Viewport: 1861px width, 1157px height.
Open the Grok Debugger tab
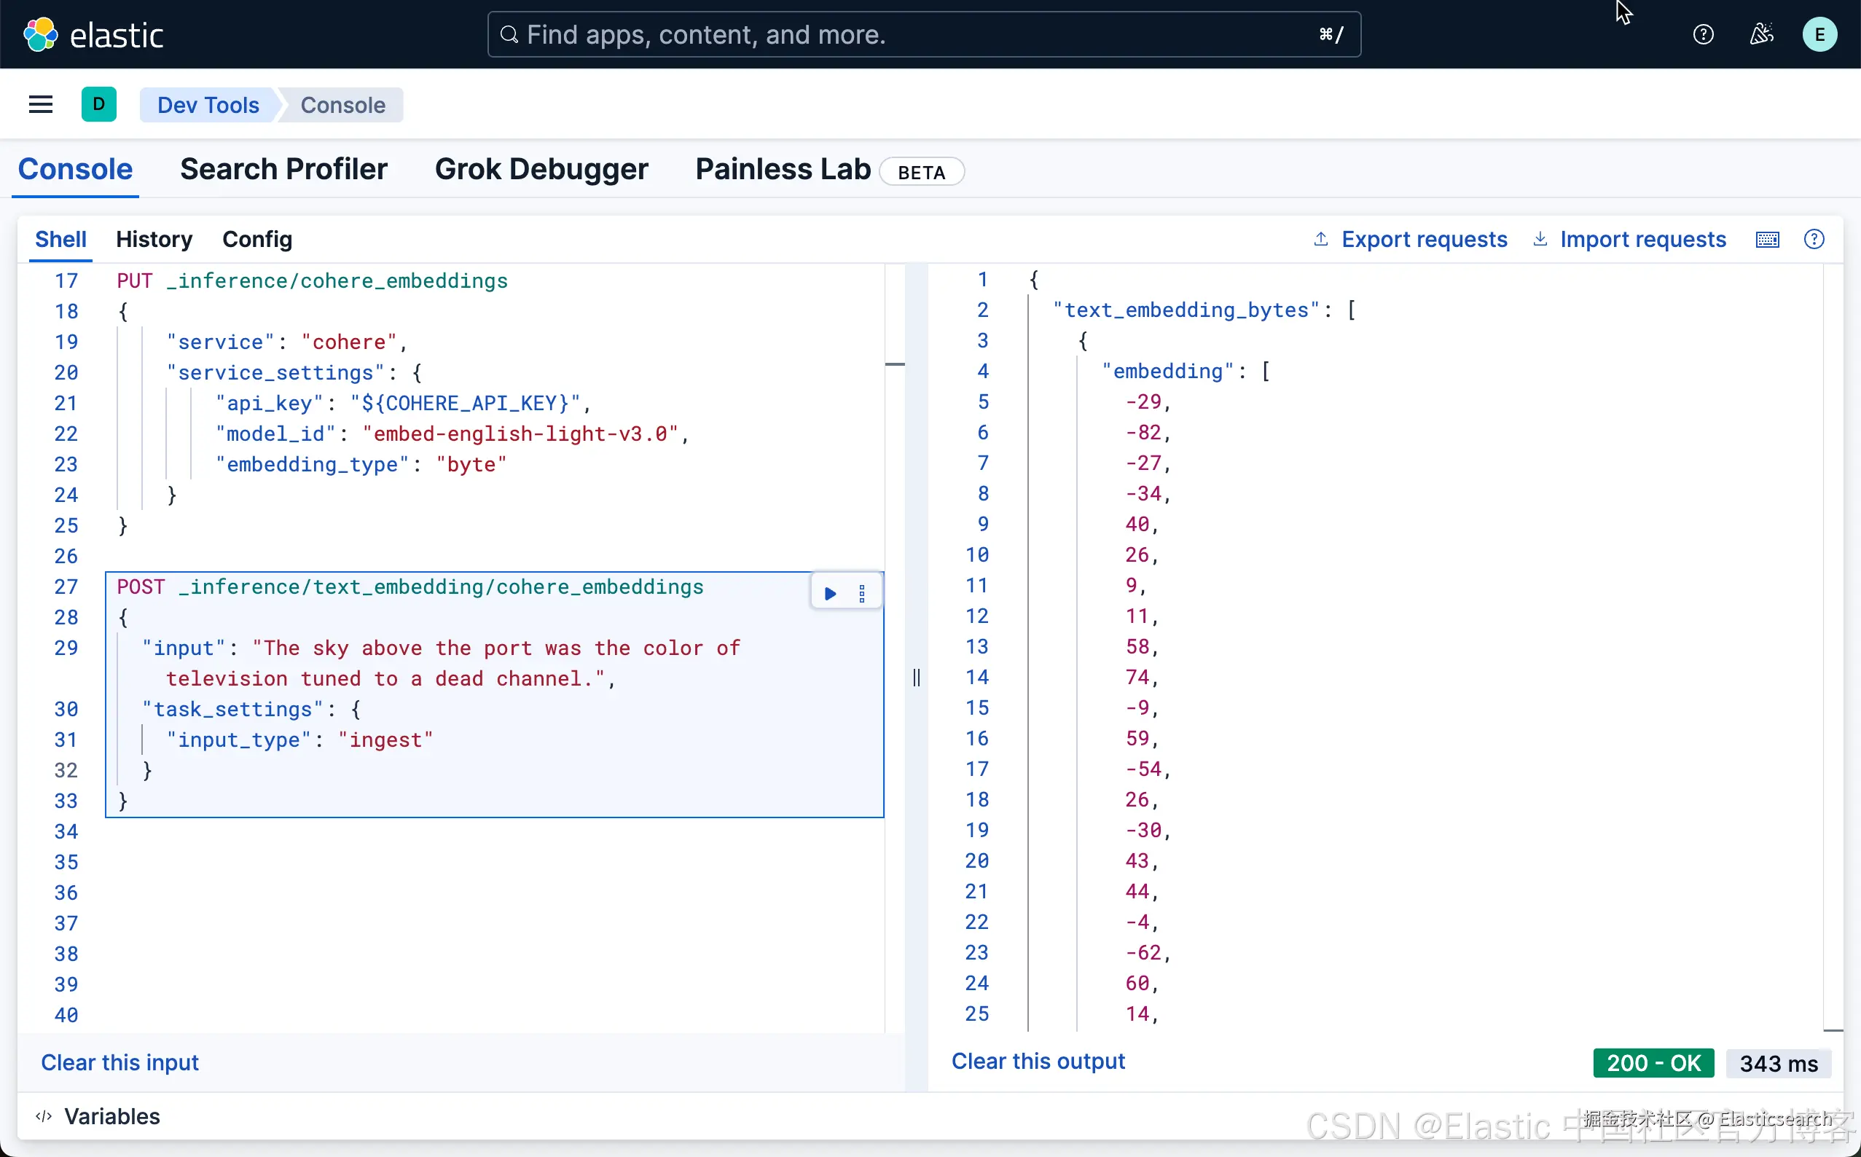(x=541, y=169)
